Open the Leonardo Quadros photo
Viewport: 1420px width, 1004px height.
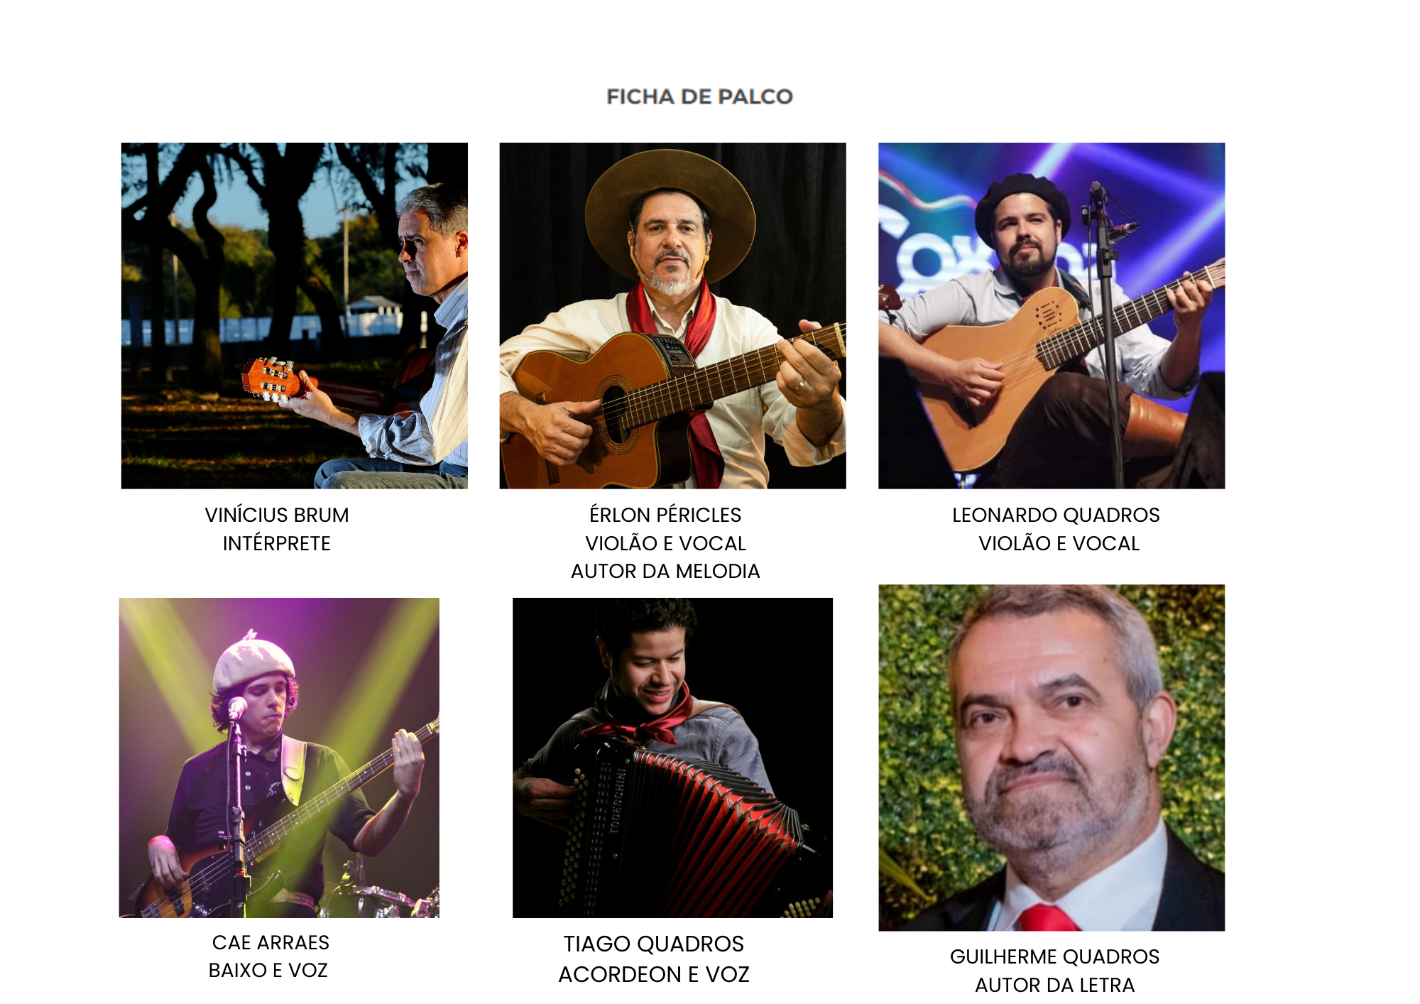(1052, 315)
